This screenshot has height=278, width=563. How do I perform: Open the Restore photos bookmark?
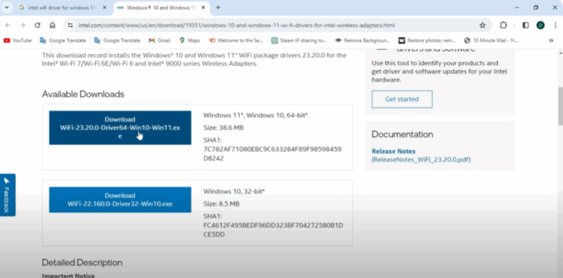427,41
